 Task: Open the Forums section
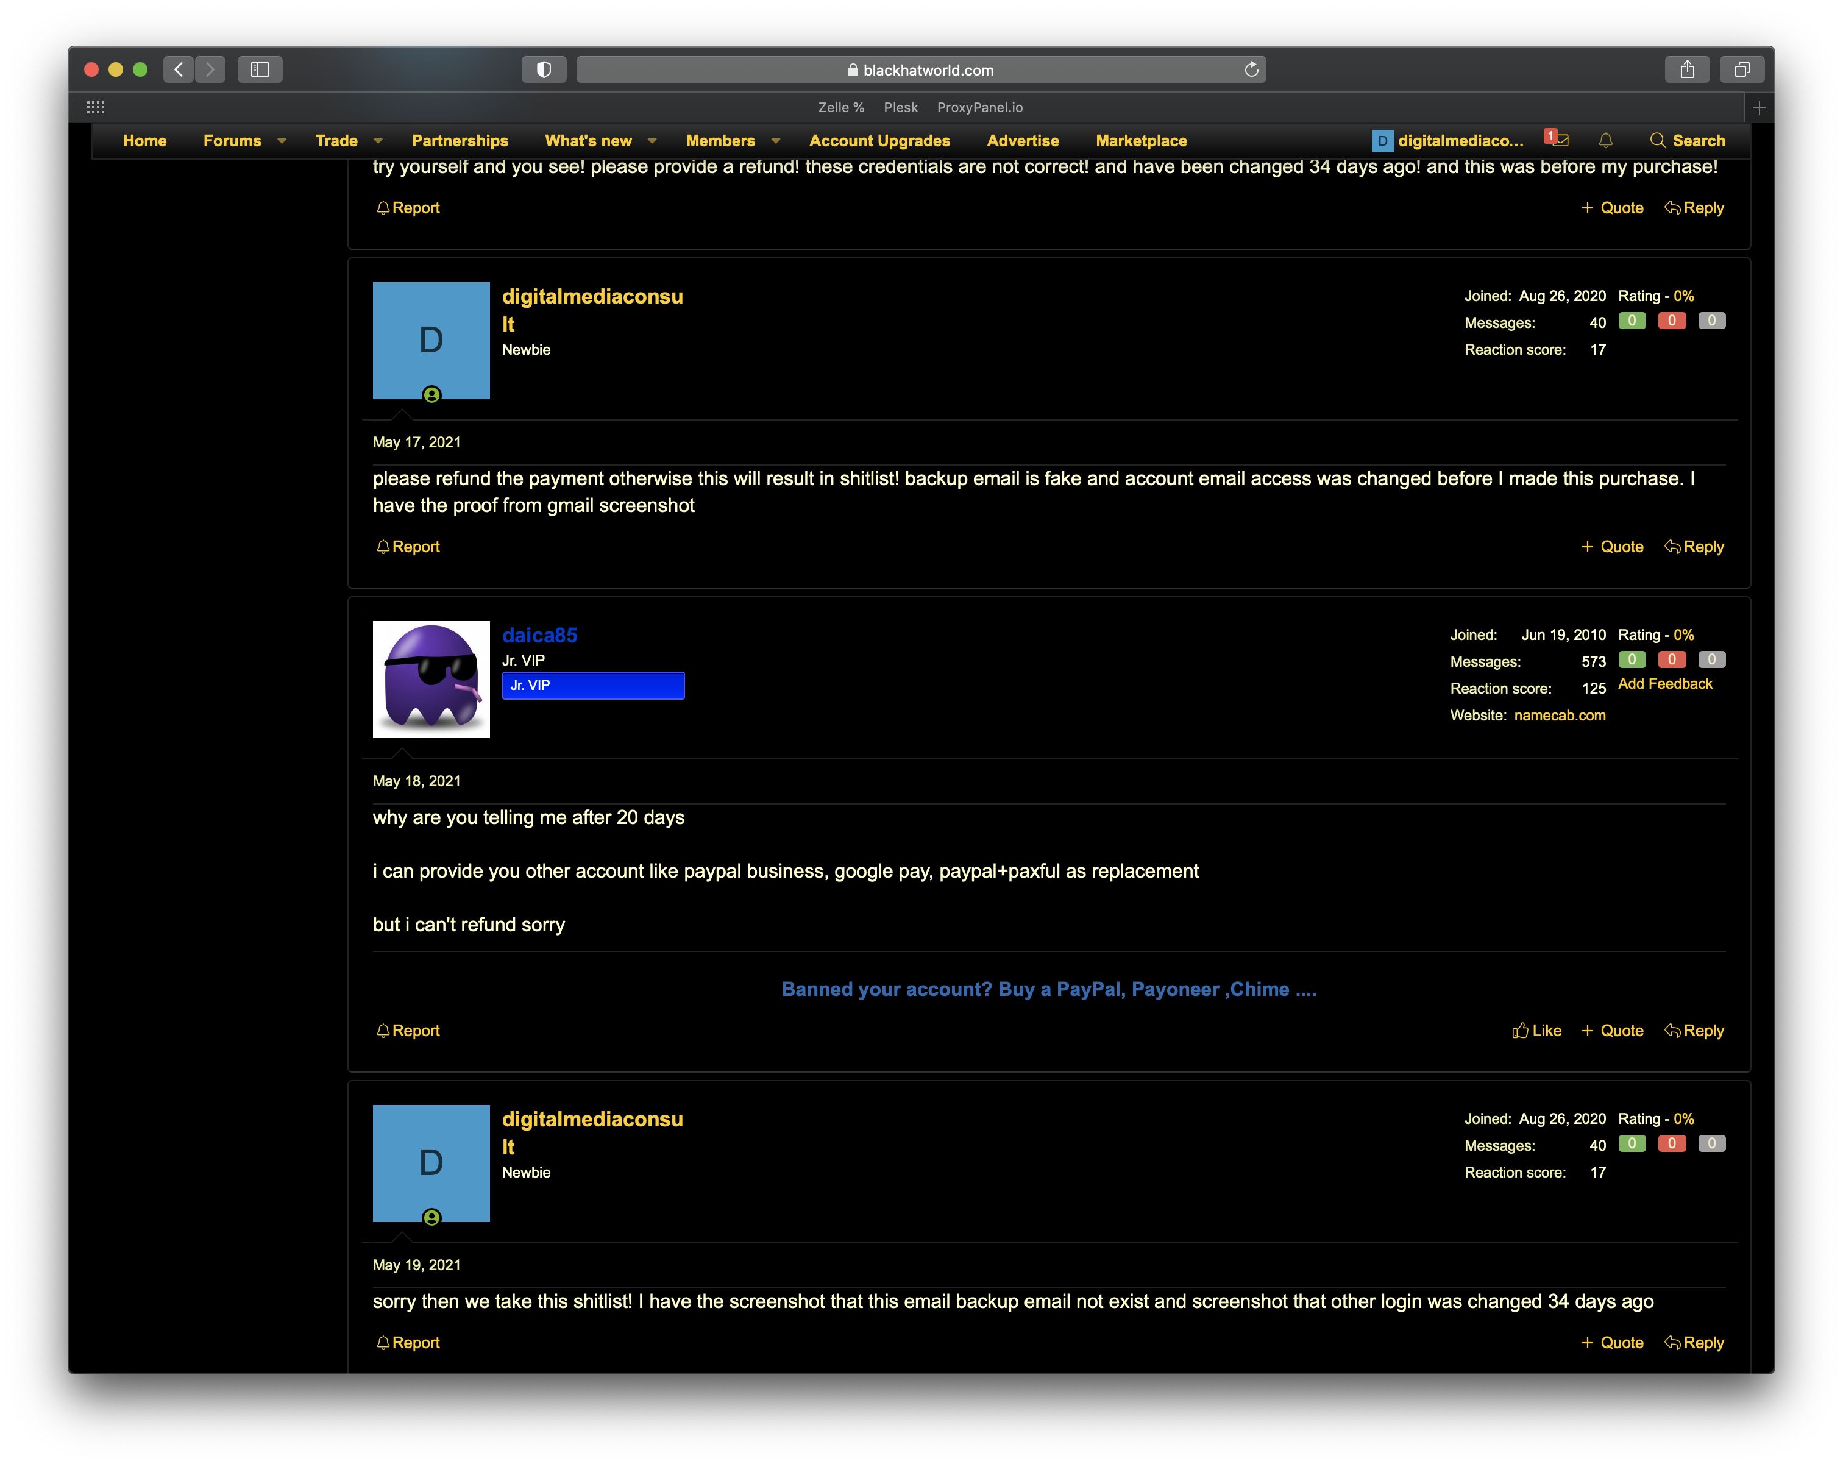(233, 141)
